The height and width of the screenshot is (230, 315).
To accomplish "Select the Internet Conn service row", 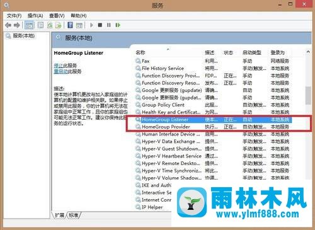I will click(x=154, y=200).
